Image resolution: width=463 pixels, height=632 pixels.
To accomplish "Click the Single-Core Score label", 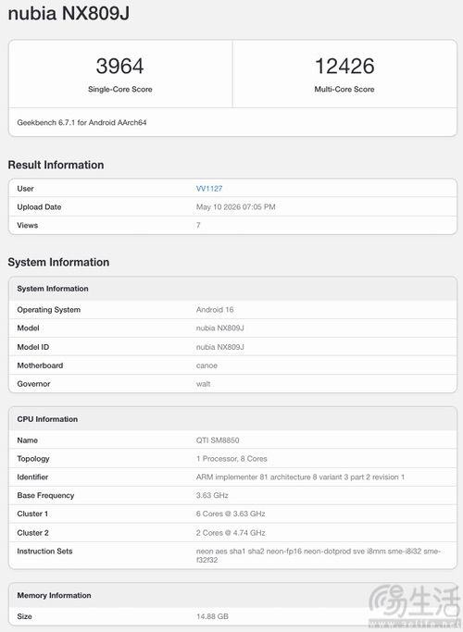I will [120, 90].
